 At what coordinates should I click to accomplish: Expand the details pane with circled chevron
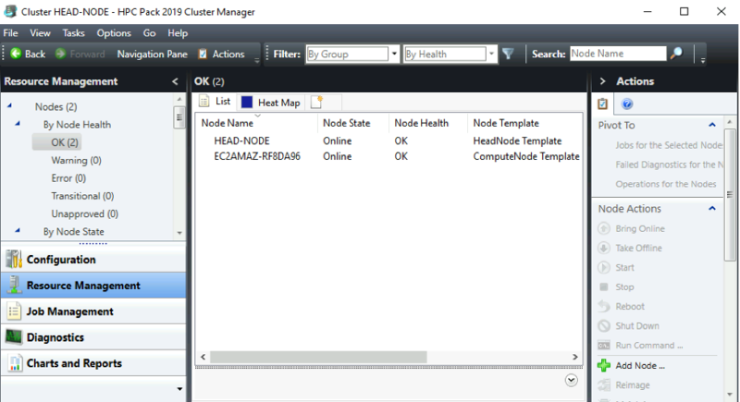(571, 381)
